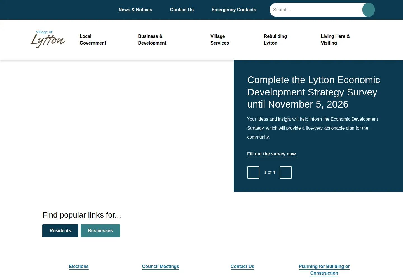Click the 'Find popular links for...' heading
The height and width of the screenshot is (280, 403).
tap(82, 215)
